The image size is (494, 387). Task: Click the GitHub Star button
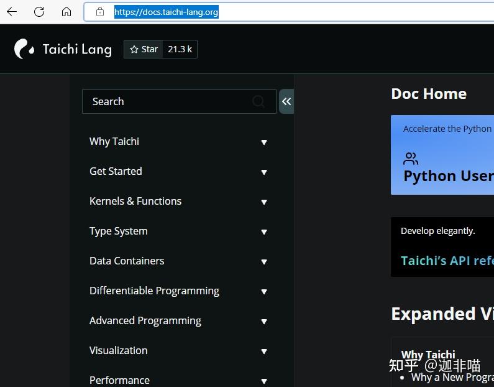144,49
